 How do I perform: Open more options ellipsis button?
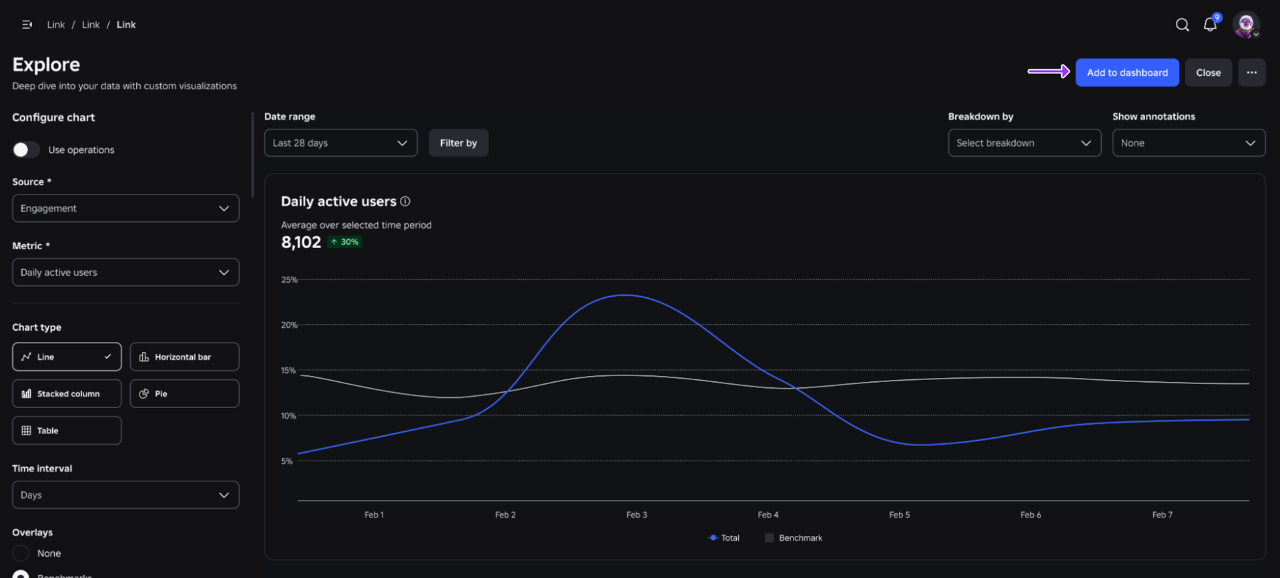click(x=1251, y=73)
